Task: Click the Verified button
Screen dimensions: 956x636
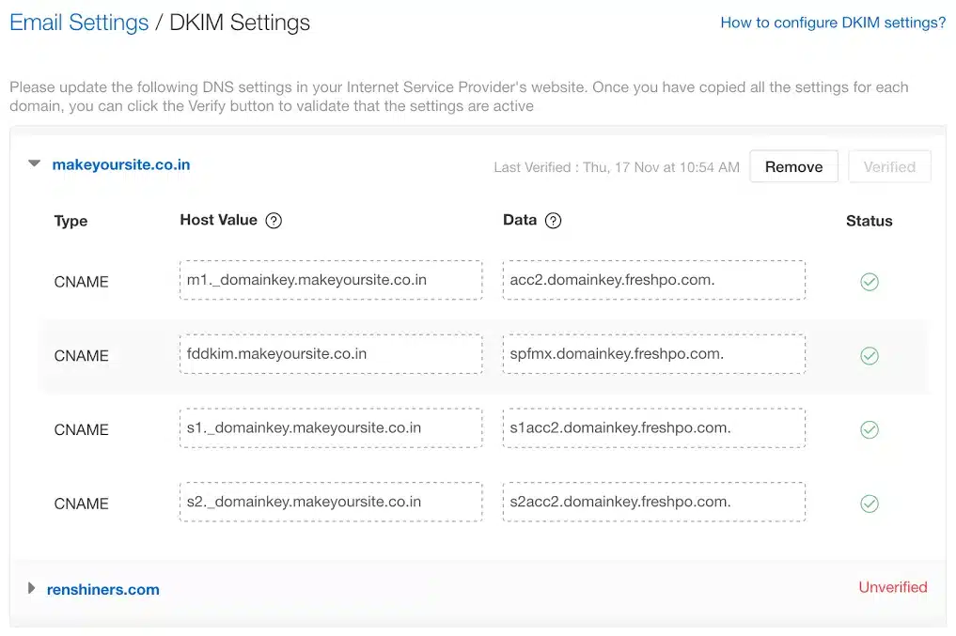Action: [x=889, y=166]
